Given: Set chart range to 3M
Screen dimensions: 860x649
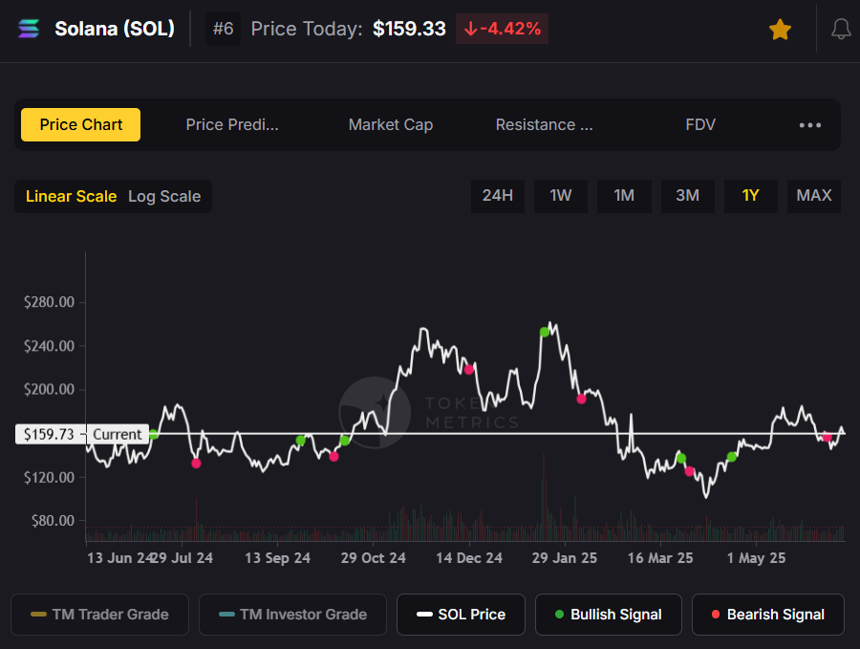Looking at the screenshot, I should 687,195.
